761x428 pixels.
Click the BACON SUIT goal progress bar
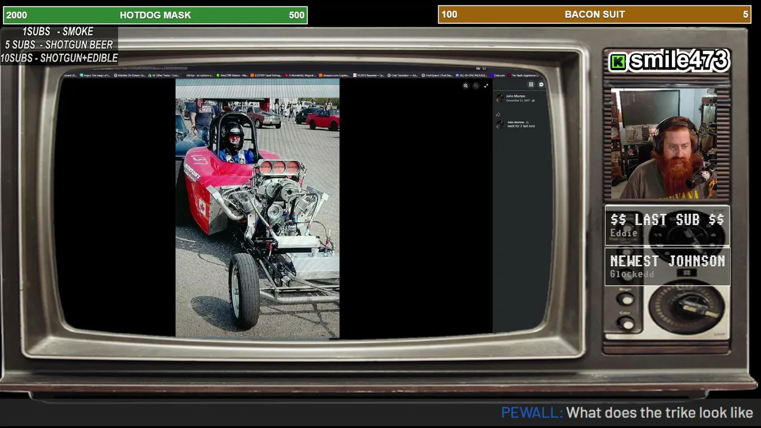click(595, 14)
